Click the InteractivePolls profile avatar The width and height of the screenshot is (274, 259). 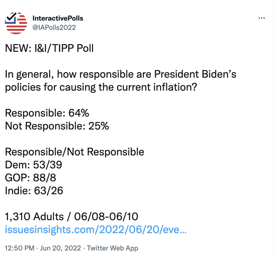pos(16,23)
